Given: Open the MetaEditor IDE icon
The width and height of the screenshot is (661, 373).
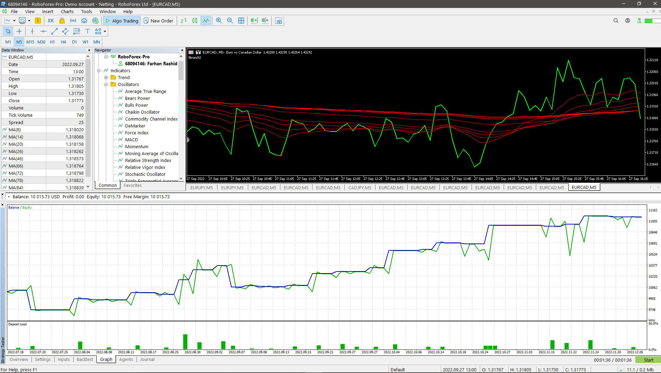Looking at the screenshot, I should [51, 20].
